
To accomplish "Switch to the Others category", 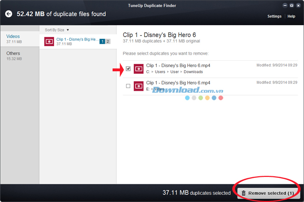I will [19, 56].
